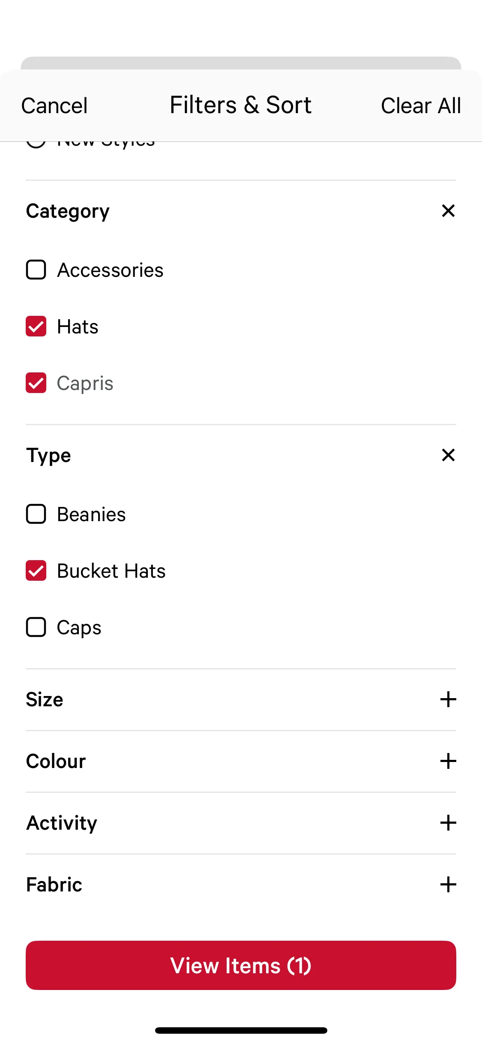Expand the Size filter plus icon
Viewport: 482px width, 1044px height.
pyautogui.click(x=448, y=699)
